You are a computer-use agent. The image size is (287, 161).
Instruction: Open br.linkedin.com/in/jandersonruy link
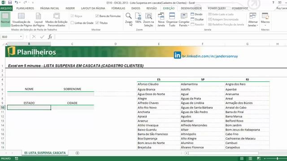210,56
